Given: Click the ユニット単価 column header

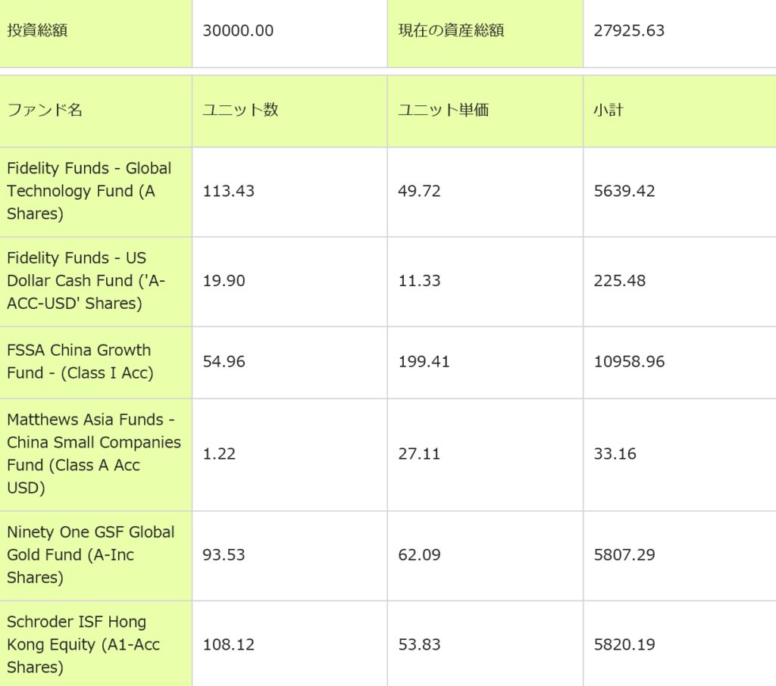Looking at the screenshot, I should [x=443, y=110].
